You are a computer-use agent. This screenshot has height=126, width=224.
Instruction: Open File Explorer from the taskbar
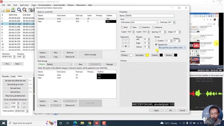tap(82, 123)
